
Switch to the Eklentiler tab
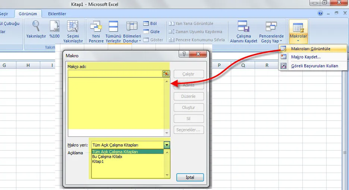(x=57, y=14)
